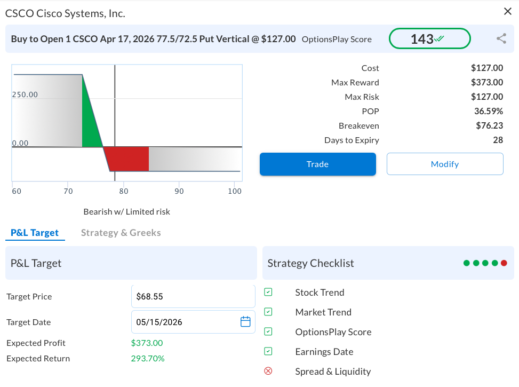
Task: Click the OptionsPlay Score 143 badge
Action: [429, 39]
